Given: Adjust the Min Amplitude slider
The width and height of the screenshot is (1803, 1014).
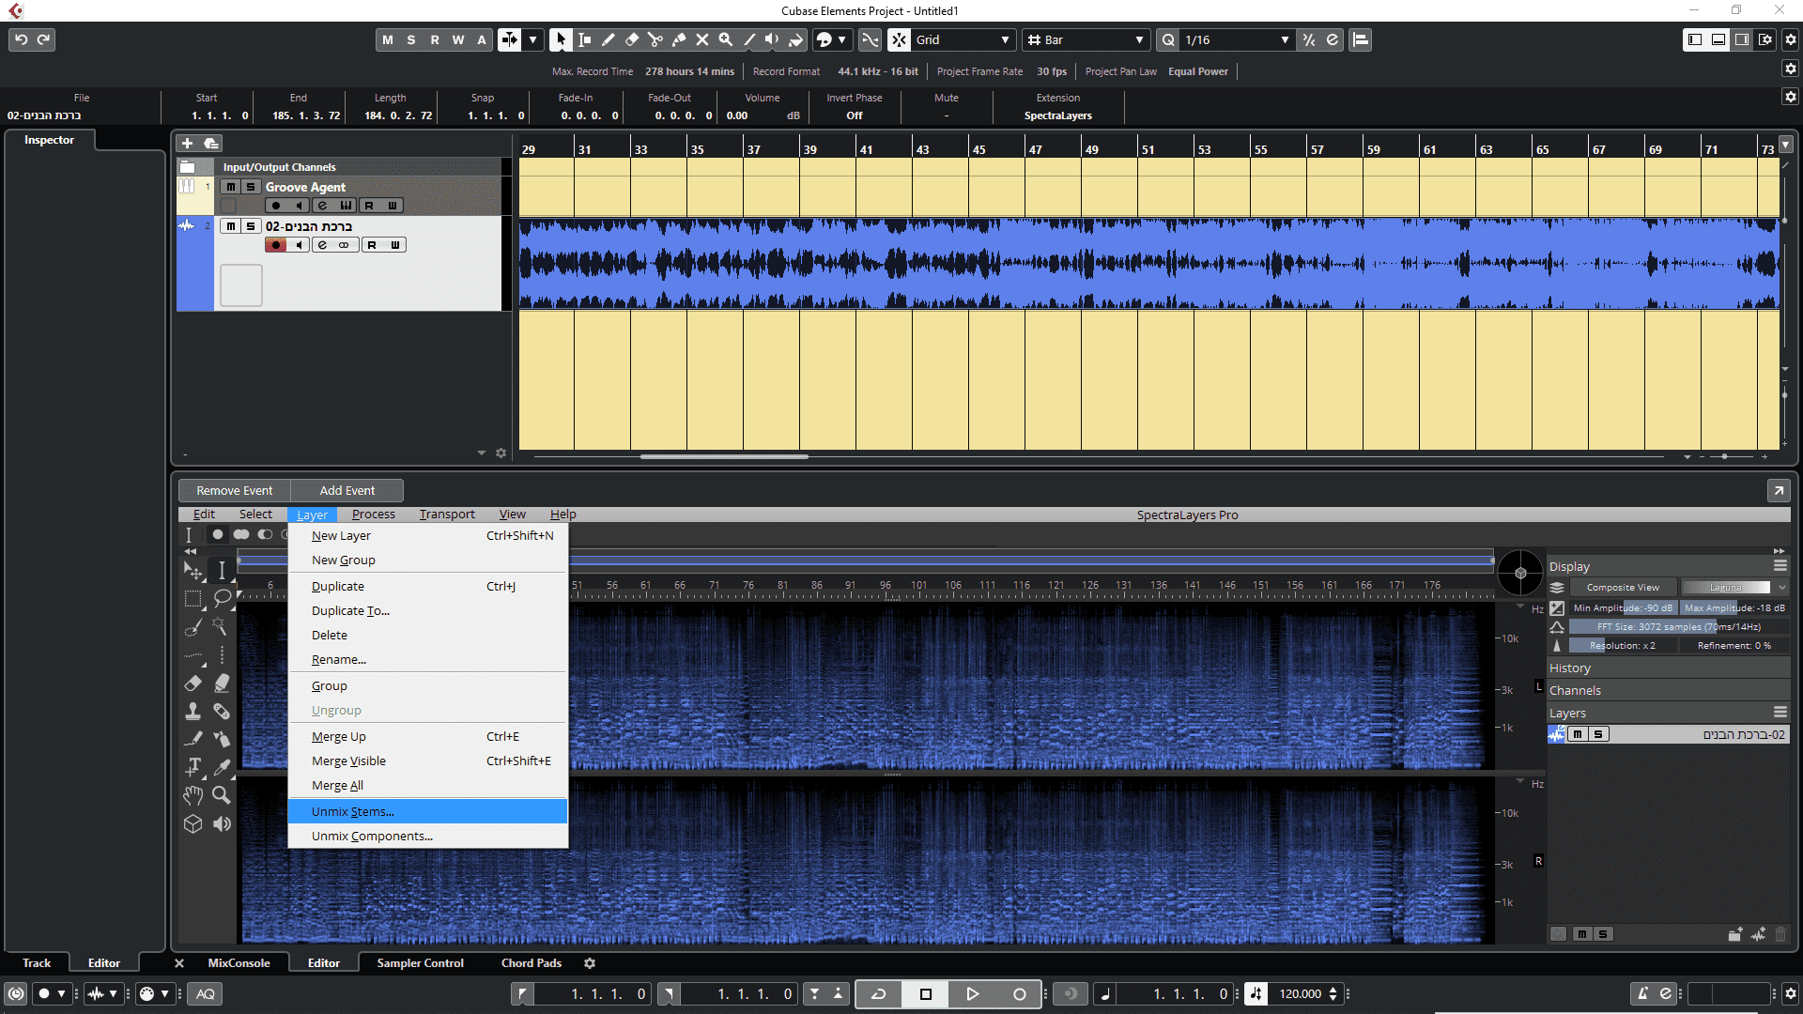Looking at the screenshot, I should click(1623, 607).
